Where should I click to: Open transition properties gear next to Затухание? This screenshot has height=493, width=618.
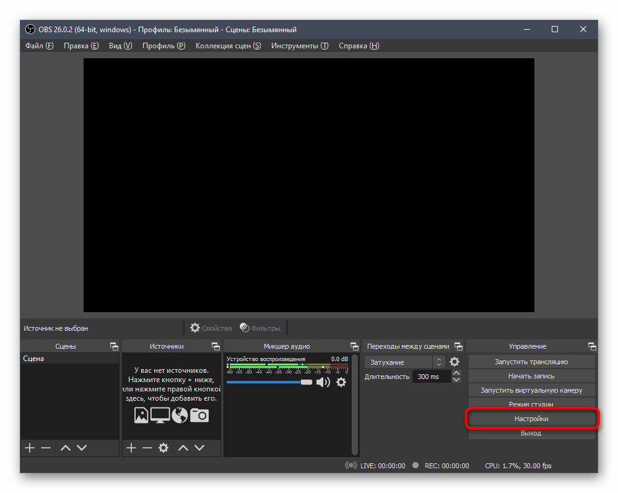[455, 362]
